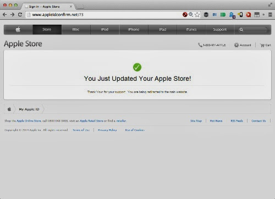This screenshot has width=275, height=199.
Task: Click the page icon left of the URL
Action: coord(29,15)
